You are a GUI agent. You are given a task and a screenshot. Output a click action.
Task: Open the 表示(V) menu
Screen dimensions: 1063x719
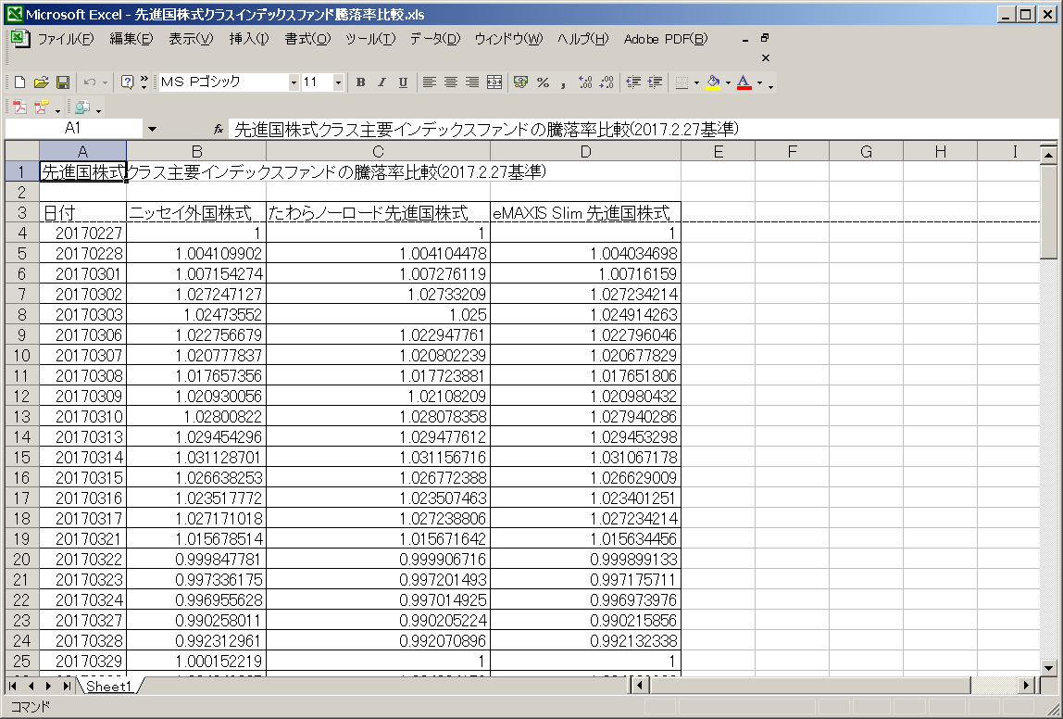[191, 39]
